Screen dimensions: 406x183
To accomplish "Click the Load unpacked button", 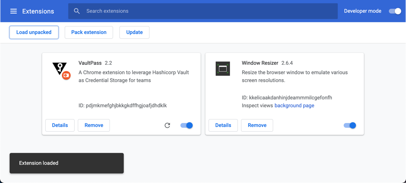I will point(34,32).
